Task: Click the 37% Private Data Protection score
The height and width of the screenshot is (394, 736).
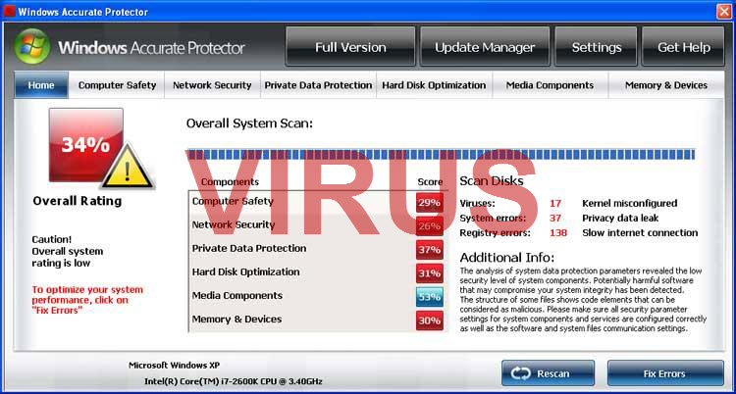Action: [430, 250]
